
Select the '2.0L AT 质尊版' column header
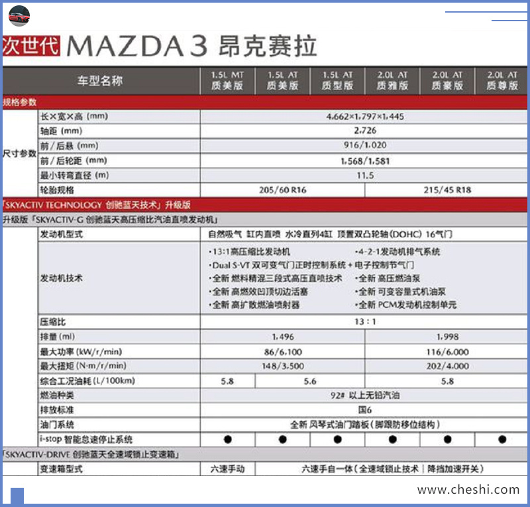click(502, 81)
